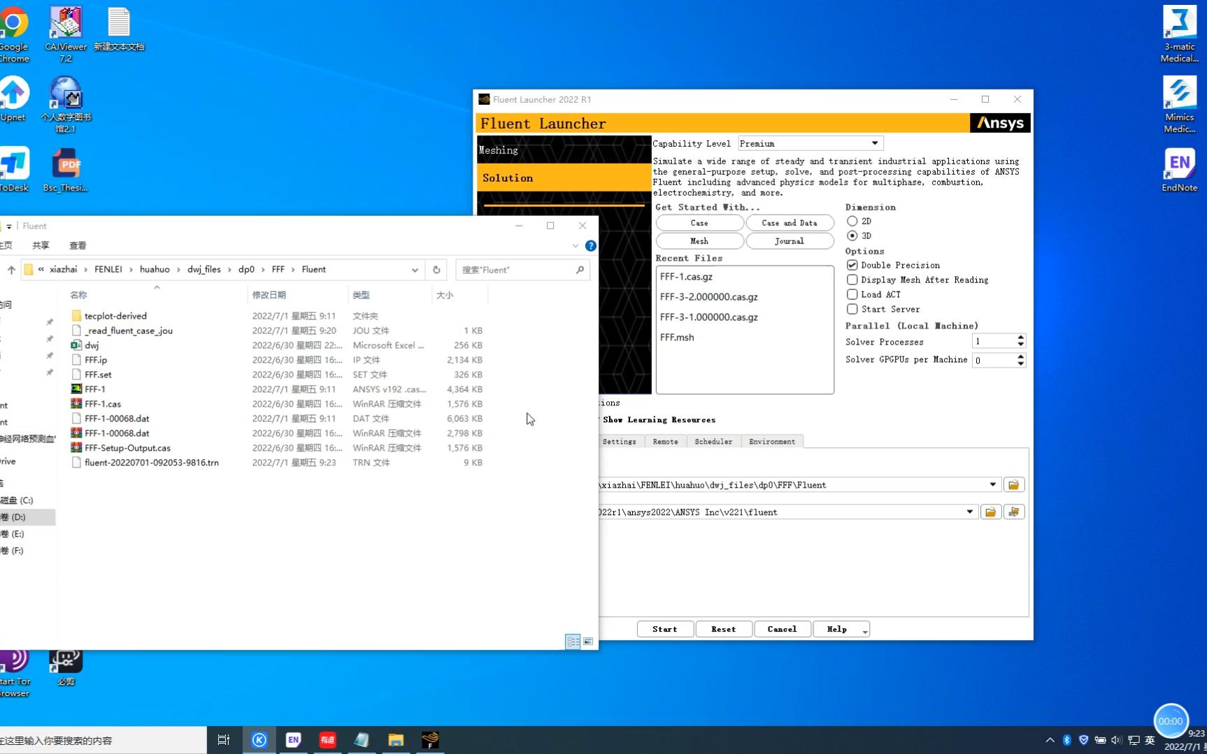This screenshot has height=754, width=1207.
Task: Expand the working directory path dropdown
Action: point(992,485)
